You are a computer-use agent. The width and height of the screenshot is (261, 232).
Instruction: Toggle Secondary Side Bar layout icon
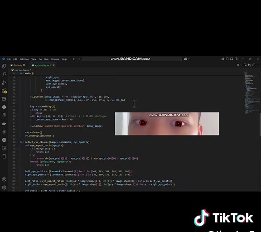click(236, 59)
